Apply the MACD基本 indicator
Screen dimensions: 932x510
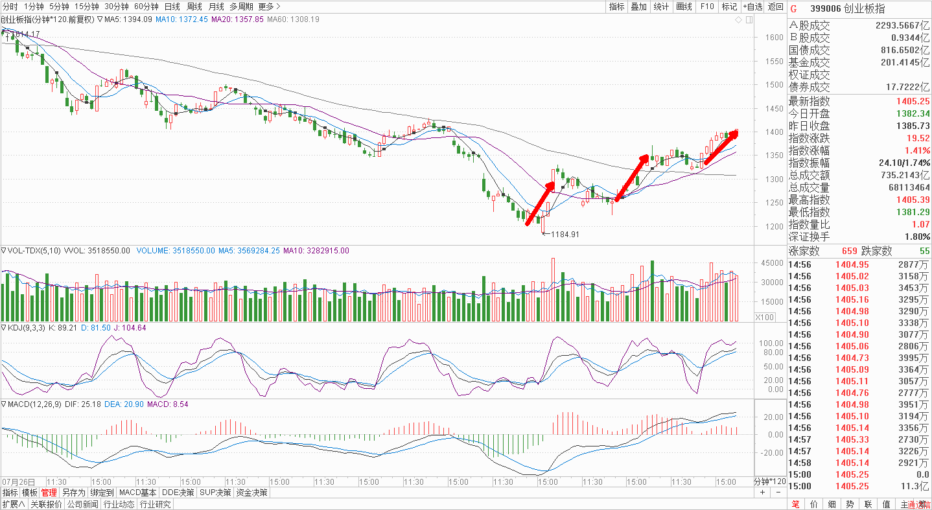[x=138, y=493]
